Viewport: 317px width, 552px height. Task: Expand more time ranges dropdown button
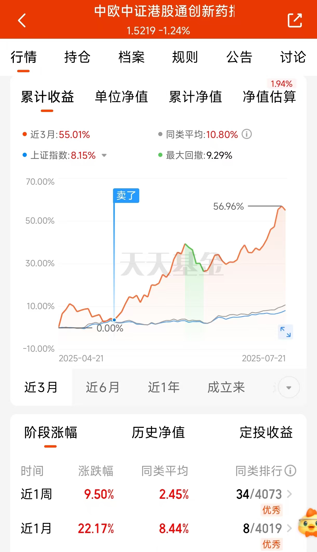[x=289, y=387]
